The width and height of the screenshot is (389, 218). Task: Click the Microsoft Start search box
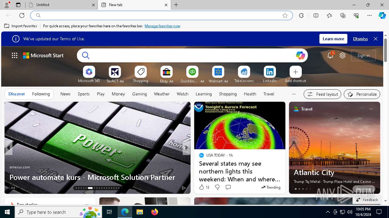click(x=192, y=55)
